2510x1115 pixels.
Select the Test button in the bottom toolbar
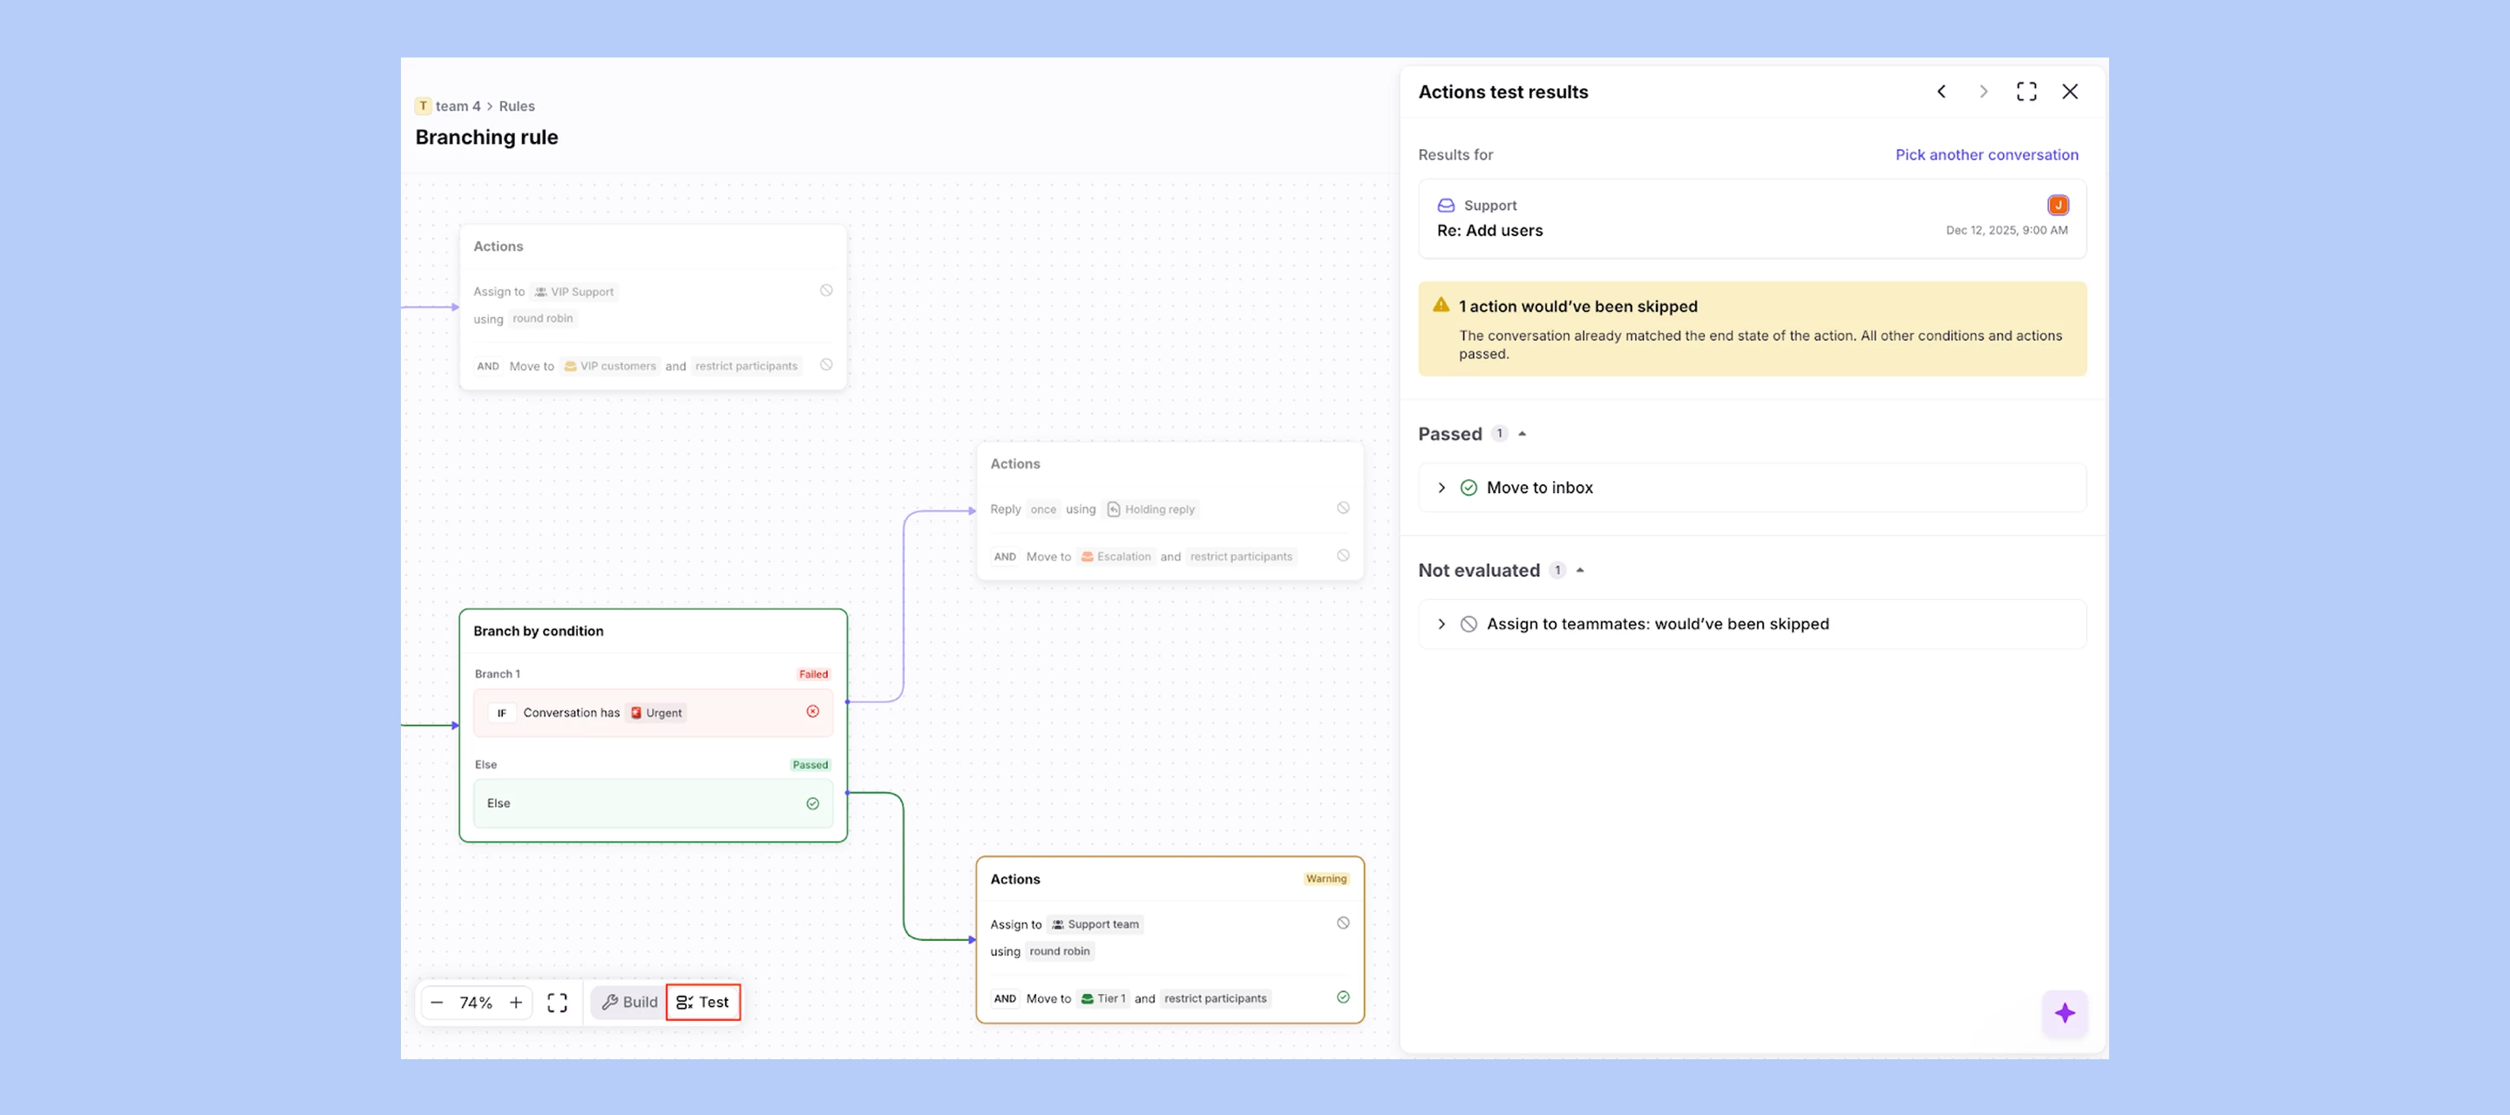coord(703,1002)
